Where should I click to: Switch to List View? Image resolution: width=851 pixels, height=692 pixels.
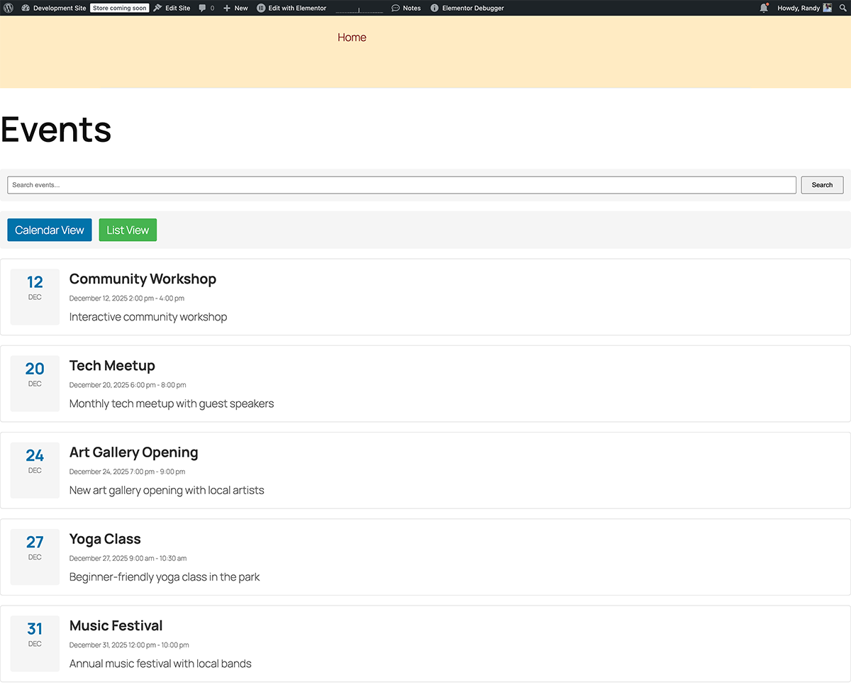coord(128,230)
